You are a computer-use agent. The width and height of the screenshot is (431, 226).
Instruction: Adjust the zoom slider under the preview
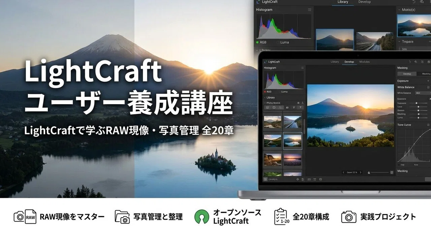coord(380,172)
